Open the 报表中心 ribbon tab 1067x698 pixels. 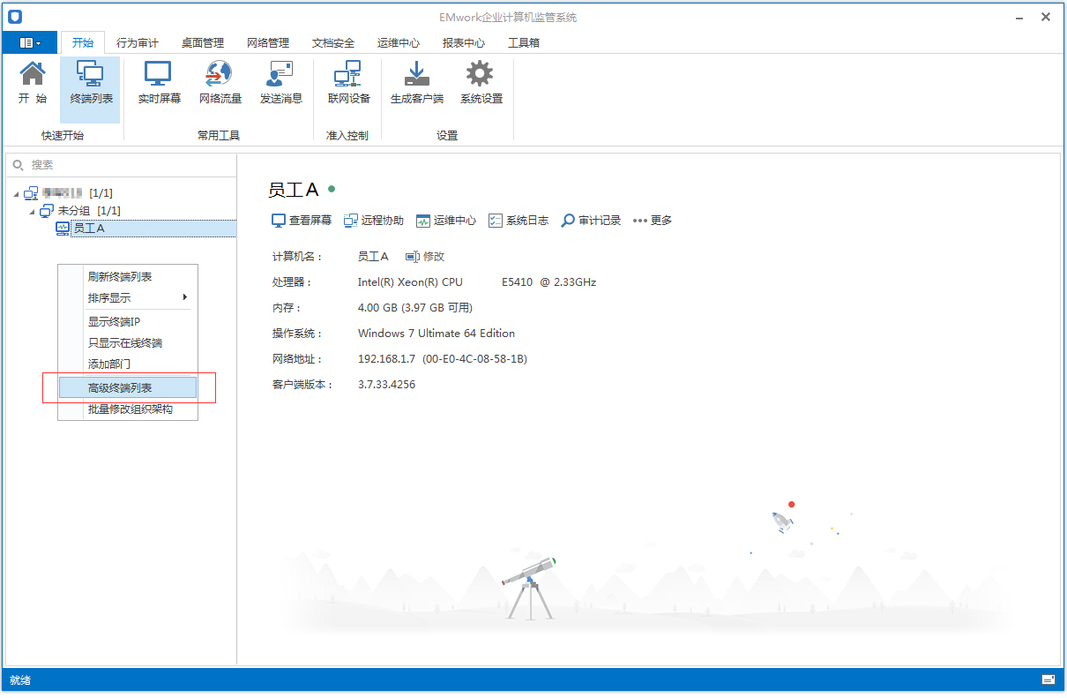click(x=464, y=42)
